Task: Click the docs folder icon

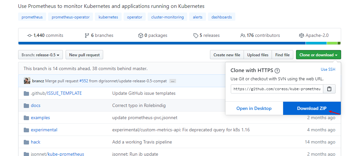Action: pyautogui.click(x=26, y=106)
